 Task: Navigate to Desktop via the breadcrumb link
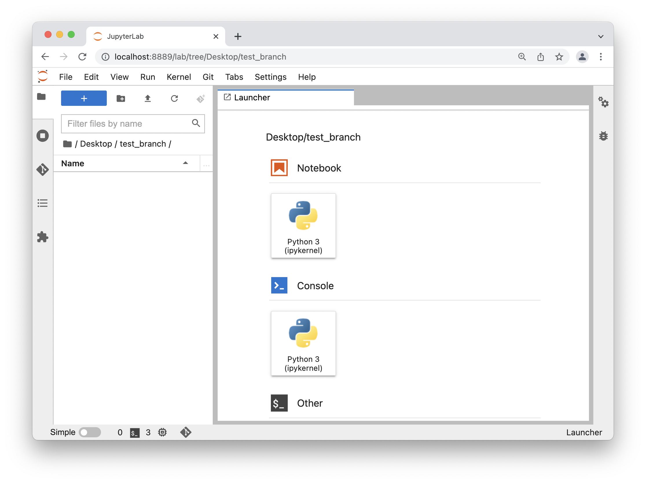click(x=96, y=143)
